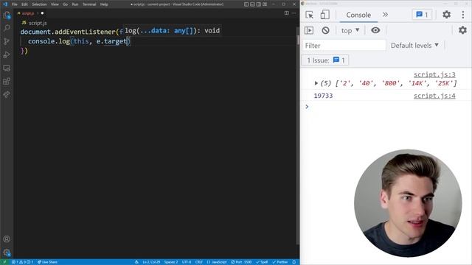
Task: Open the Accounts menu in activity bar
Action: point(7,239)
